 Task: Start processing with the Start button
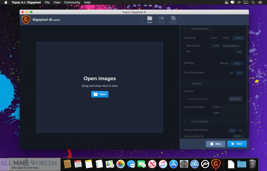click(237, 144)
